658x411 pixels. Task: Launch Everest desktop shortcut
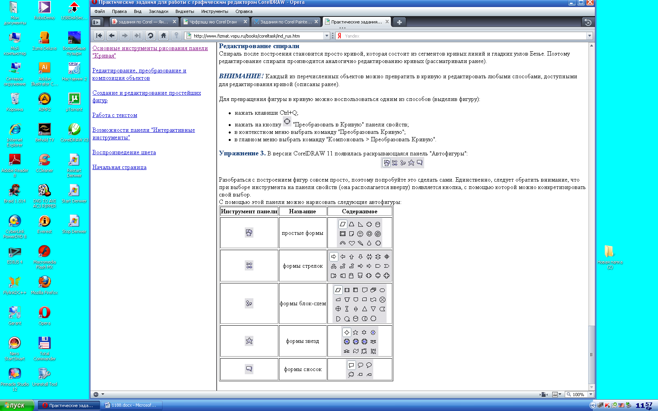click(x=44, y=224)
